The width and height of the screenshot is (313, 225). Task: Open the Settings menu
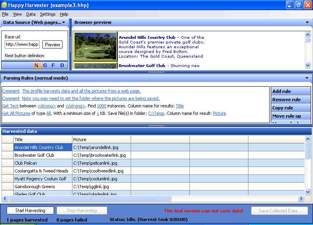[47, 14]
